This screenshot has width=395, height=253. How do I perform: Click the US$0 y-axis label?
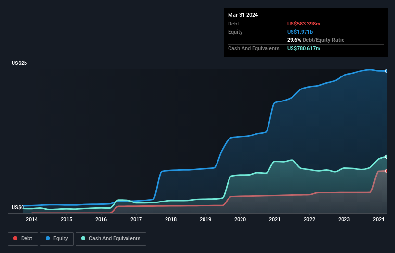18,207
